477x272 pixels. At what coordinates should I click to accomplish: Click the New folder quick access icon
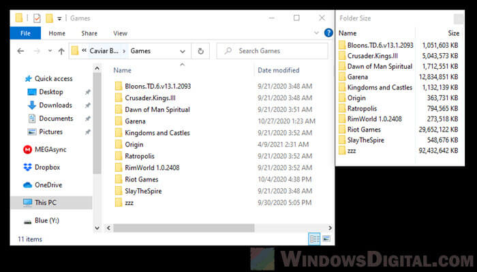pyautogui.click(x=49, y=18)
